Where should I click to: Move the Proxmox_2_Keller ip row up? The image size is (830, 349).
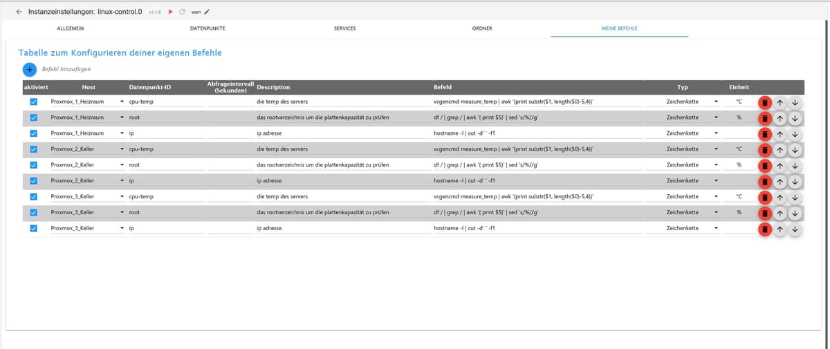point(780,182)
